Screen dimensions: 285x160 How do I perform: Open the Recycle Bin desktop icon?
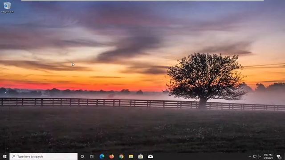[7, 7]
